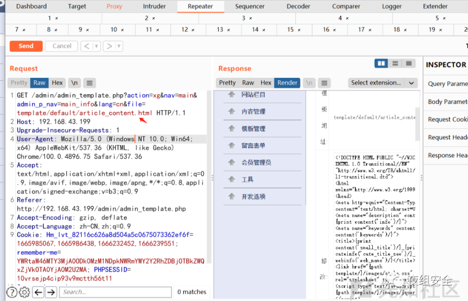Screen dimensions: 468x301
Task: Open the Select extension dropdown
Action: pos(383,83)
